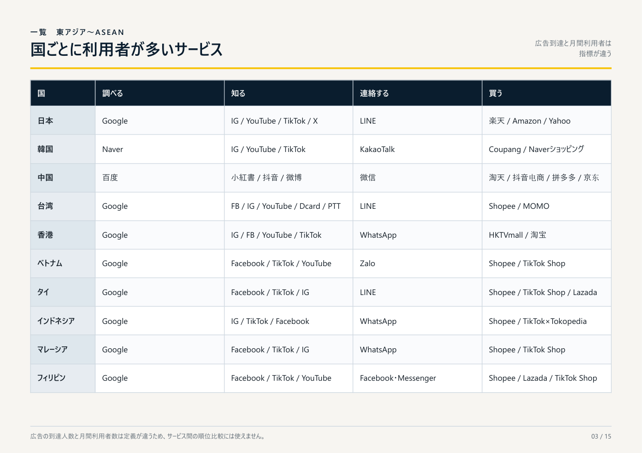Click the タイ row label
Image resolution: width=642 pixels, height=453 pixels.
pyautogui.click(x=63, y=293)
